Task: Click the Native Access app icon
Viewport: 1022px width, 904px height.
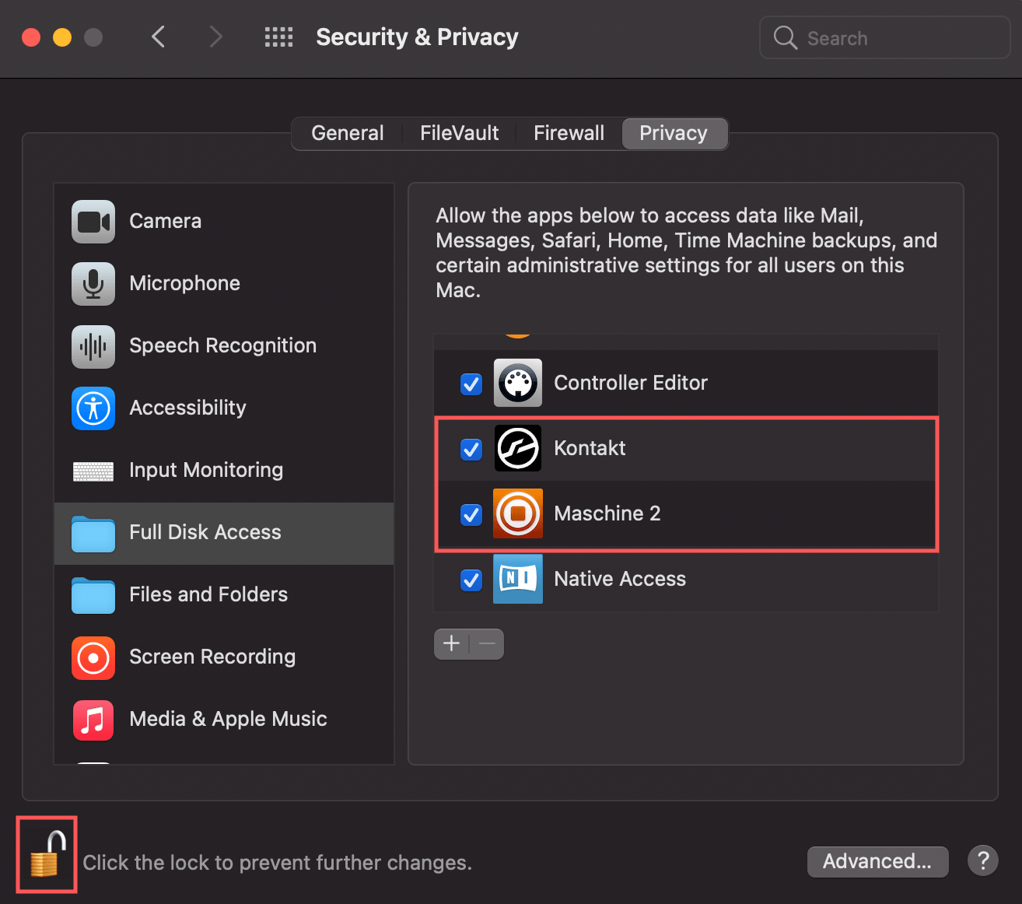Action: click(518, 579)
